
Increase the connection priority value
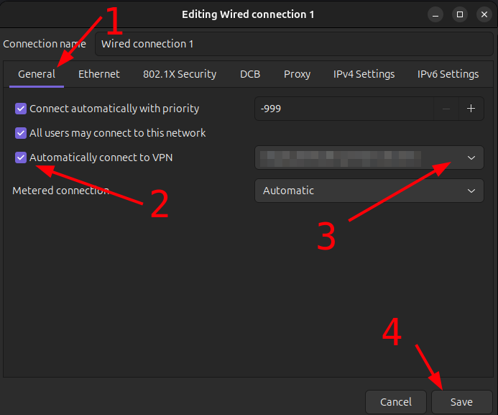click(x=471, y=109)
